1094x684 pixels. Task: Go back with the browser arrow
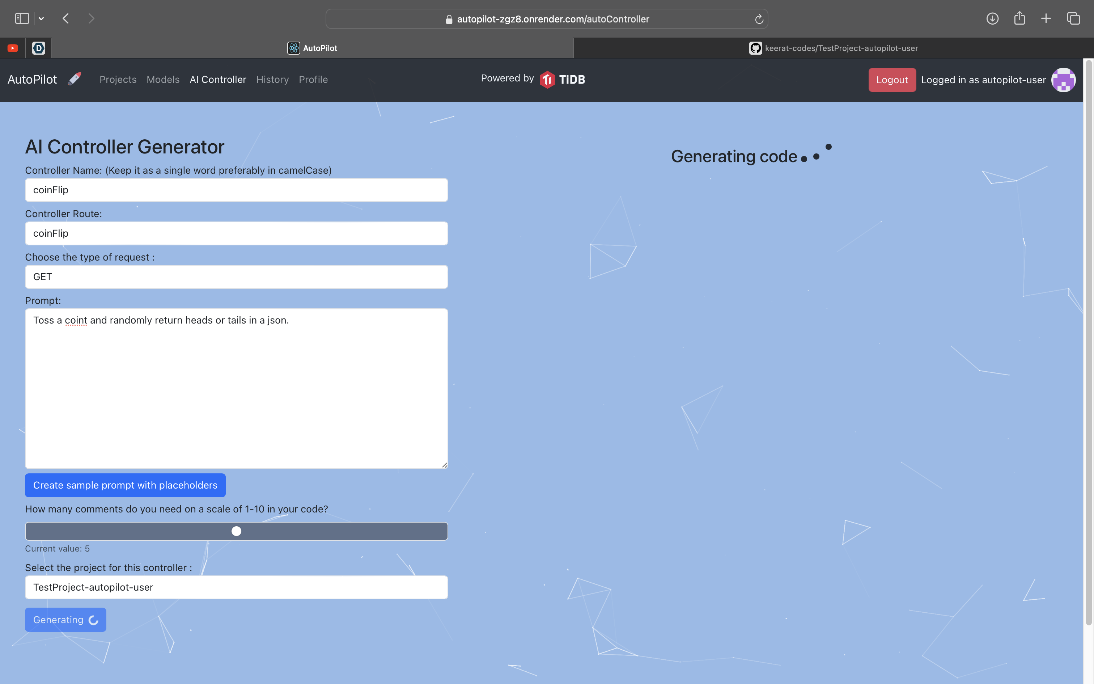66,18
